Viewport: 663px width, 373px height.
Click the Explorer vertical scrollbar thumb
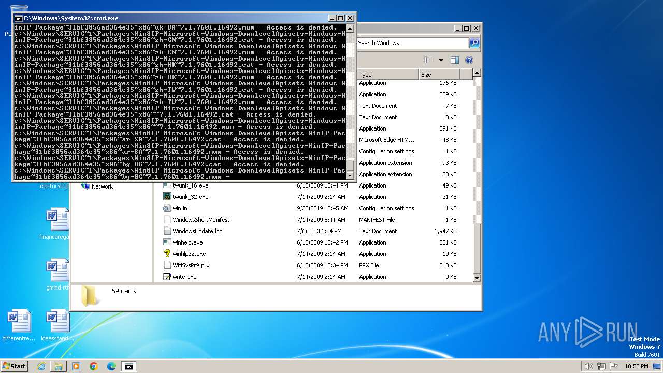coord(477,248)
